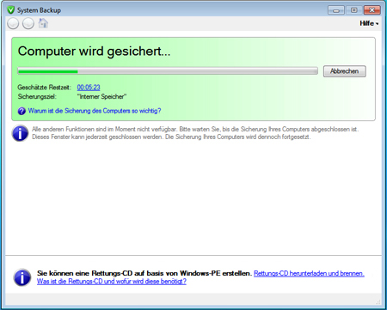The height and width of the screenshot is (310, 387).
Task: Open 'Was ist die Rettungs-CD' help link
Action: tap(112, 282)
